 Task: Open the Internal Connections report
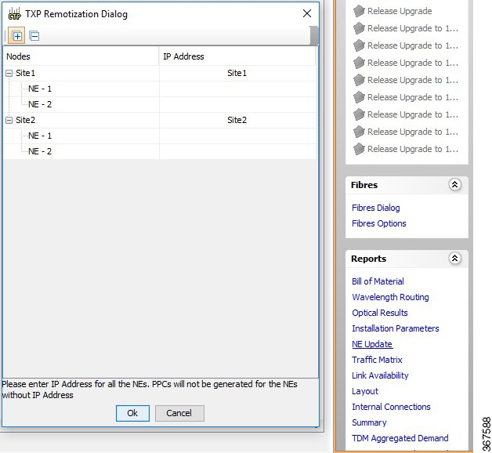(x=391, y=407)
